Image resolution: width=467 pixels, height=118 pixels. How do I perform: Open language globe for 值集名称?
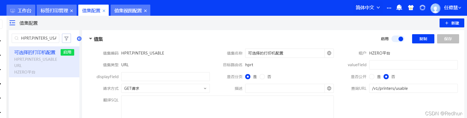pyautogui.click(x=329, y=53)
